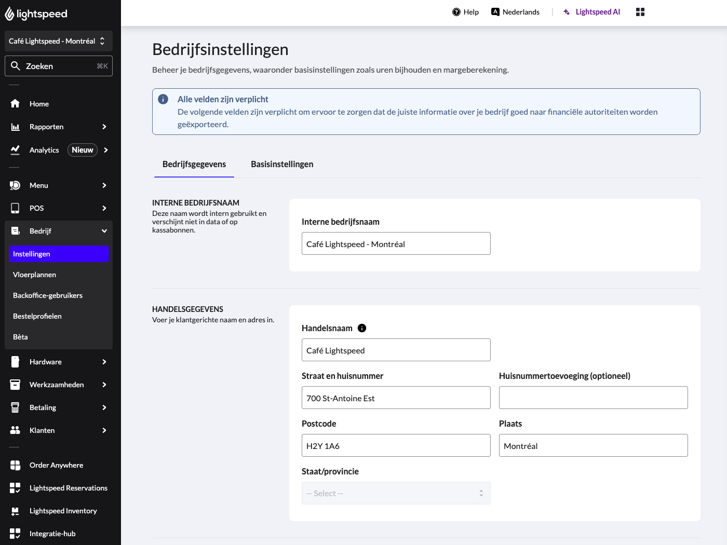Click the Lightspeed Inventory icon
This screenshot has height=545, width=727.
coord(15,511)
